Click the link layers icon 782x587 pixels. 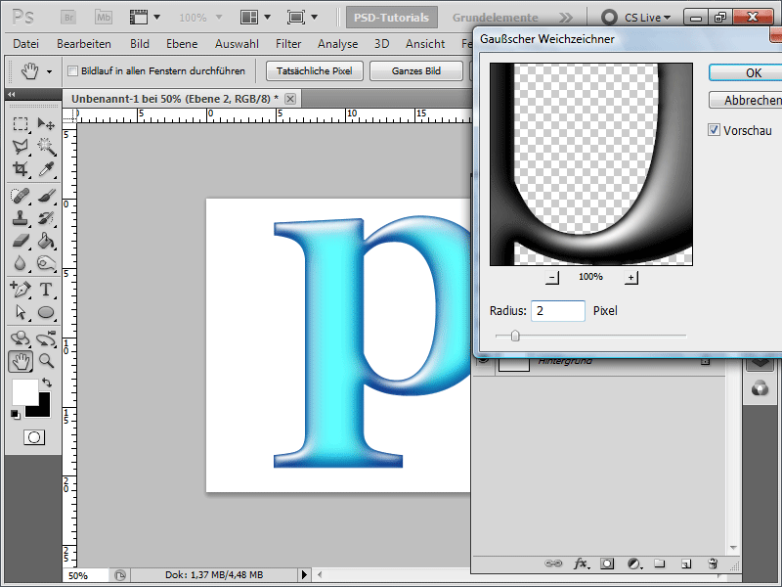point(552,564)
